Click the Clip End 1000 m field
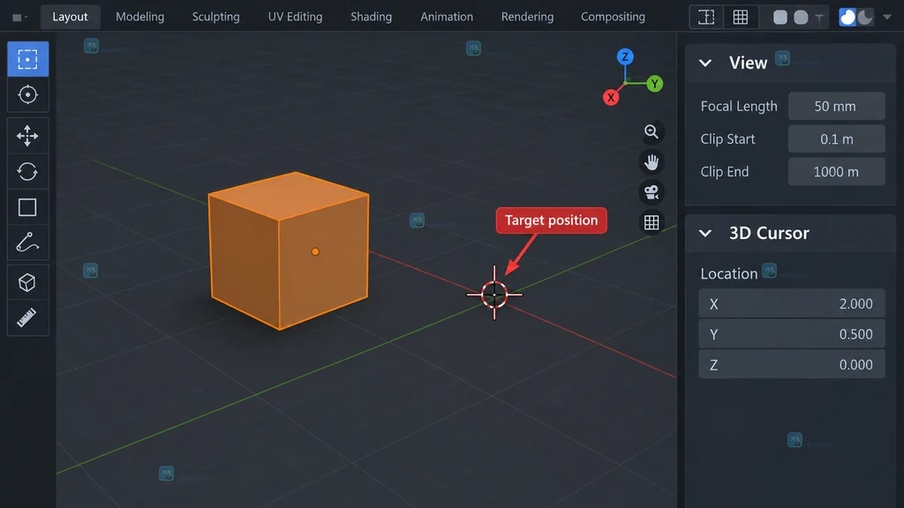The height and width of the screenshot is (508, 904). [x=836, y=172]
